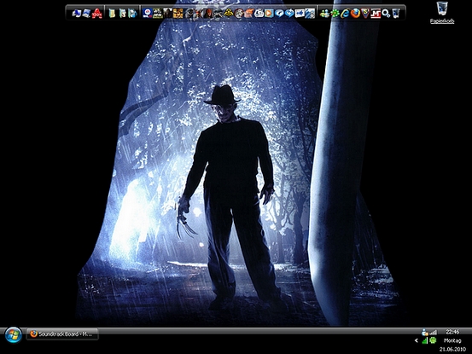This screenshot has height=354, width=472.
Task: Open the Papierkorb desktop icon
Action: [x=442, y=13]
